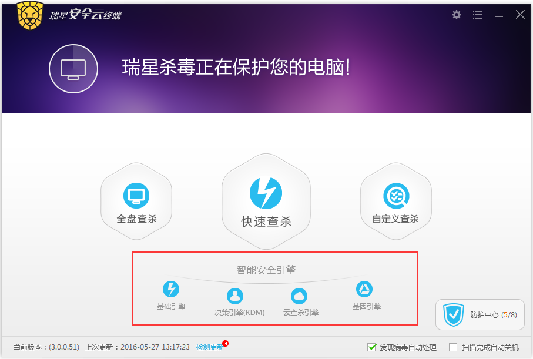Close the Rising antivirus window
Screen dimensions: 533x359
520,15
